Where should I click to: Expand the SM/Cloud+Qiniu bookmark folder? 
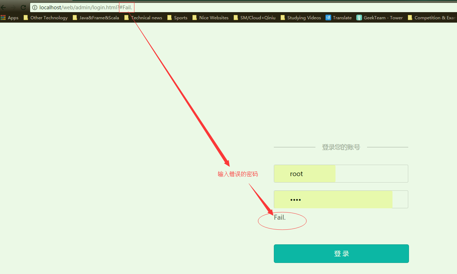point(254,18)
